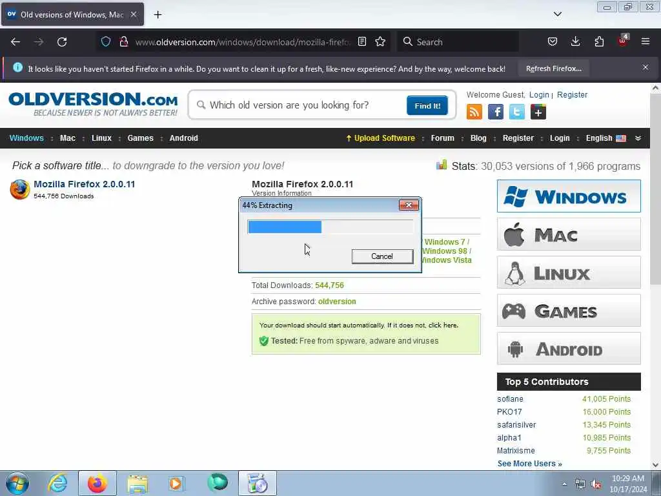The height and width of the screenshot is (496, 661).
Task: Click the insecure connection padlock icon
Action: click(123, 41)
